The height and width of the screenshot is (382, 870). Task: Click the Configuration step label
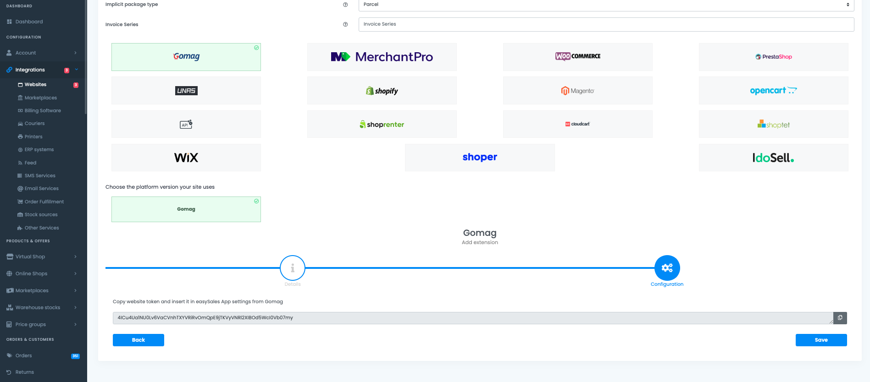667,284
